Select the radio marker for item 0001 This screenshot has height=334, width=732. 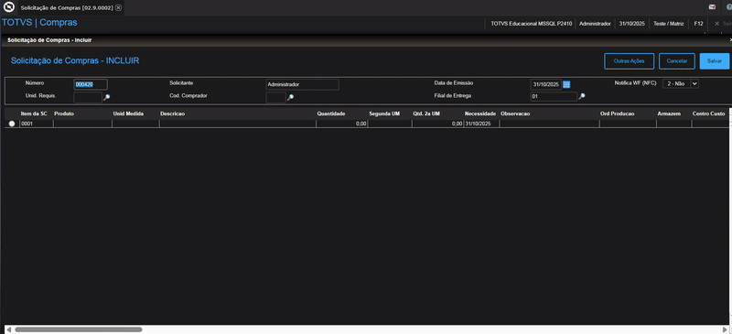point(12,124)
